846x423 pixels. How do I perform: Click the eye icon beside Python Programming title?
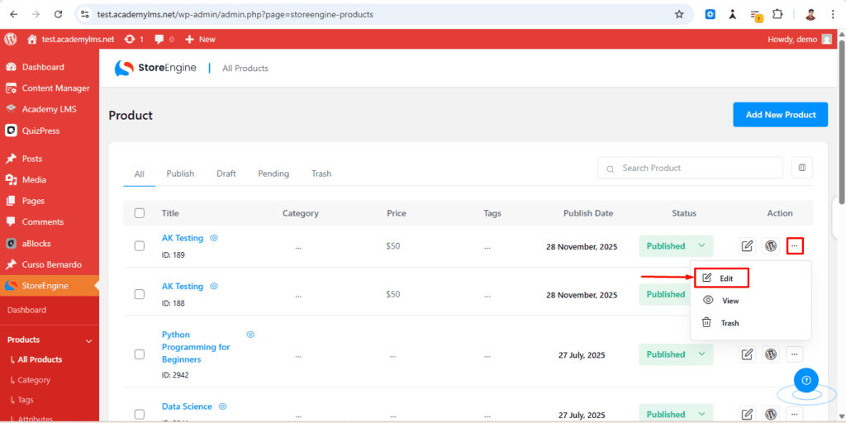click(250, 335)
